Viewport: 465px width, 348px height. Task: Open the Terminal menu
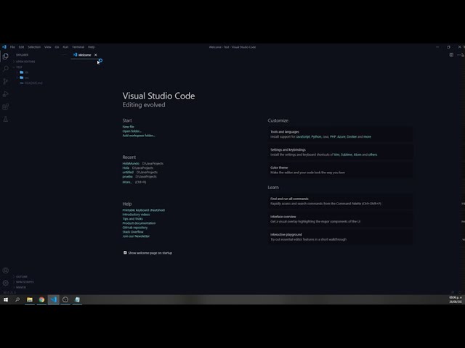click(78, 46)
